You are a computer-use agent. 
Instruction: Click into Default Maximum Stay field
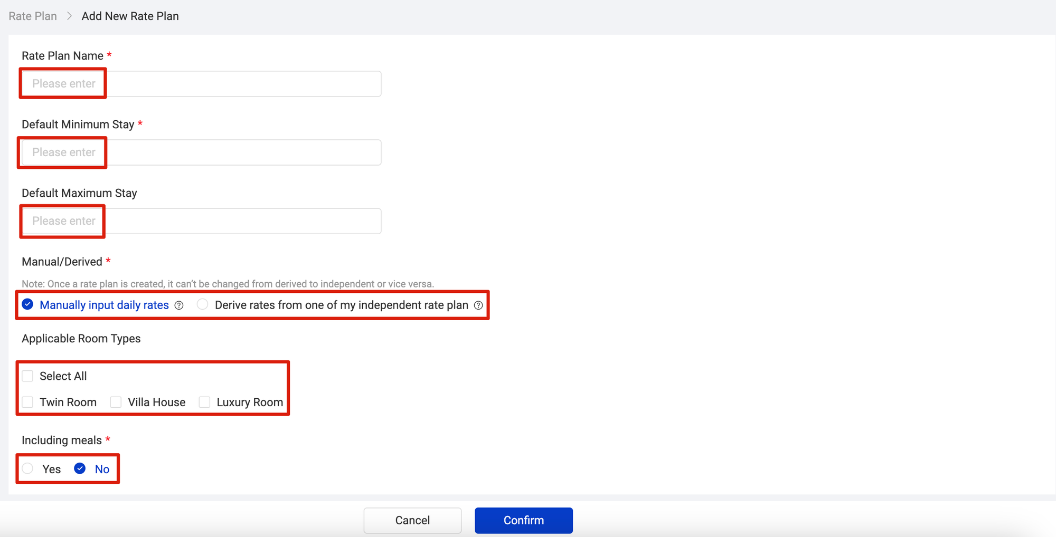click(201, 221)
